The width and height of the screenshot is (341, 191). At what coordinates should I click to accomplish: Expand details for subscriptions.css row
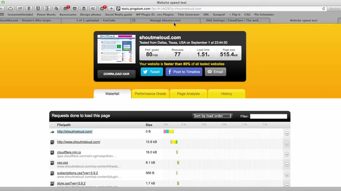pos(287,175)
